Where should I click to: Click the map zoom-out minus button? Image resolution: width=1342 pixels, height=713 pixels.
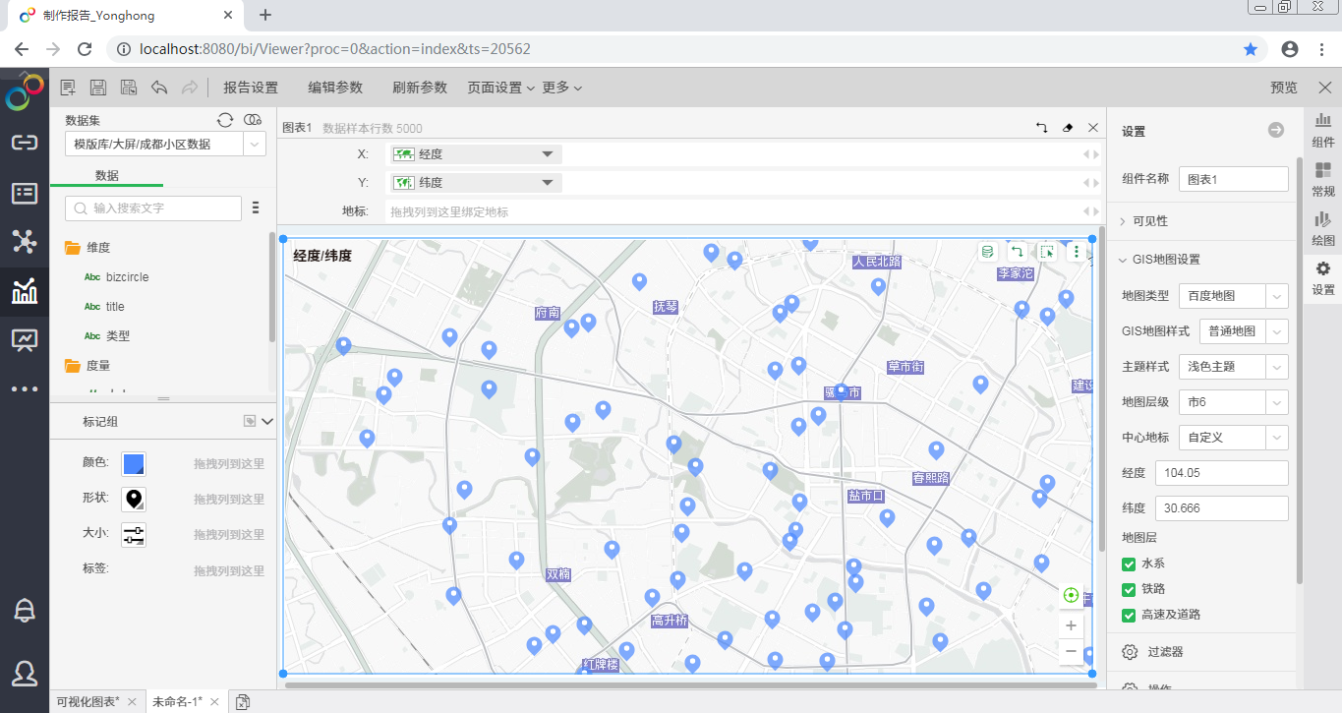coord(1071,651)
